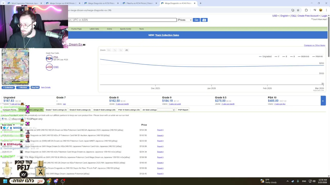Open the Sports Cards menu item
The image size is (330, 185).
126,29
